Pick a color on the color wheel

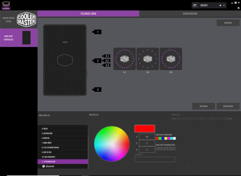(112, 144)
